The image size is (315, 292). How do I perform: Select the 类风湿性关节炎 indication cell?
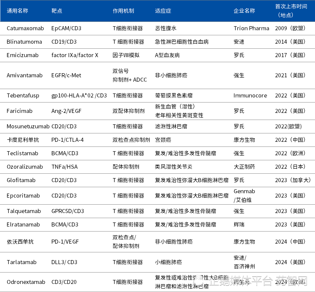(173, 167)
